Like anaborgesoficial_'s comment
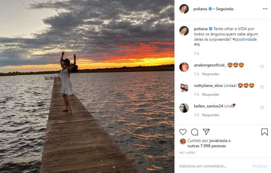The height and width of the screenshot is (173, 271). 262,67
